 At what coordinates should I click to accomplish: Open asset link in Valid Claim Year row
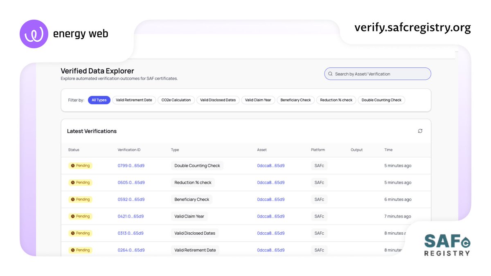coord(271,216)
